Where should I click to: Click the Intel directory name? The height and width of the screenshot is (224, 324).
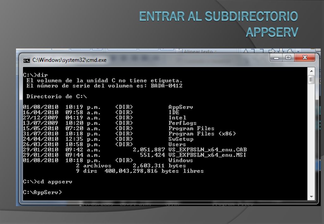tap(177, 118)
